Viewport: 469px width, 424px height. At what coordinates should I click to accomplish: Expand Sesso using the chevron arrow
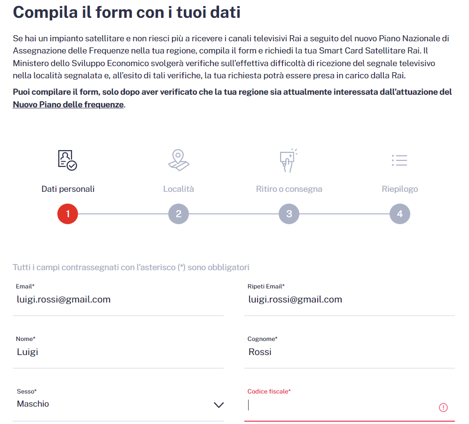pos(219,405)
